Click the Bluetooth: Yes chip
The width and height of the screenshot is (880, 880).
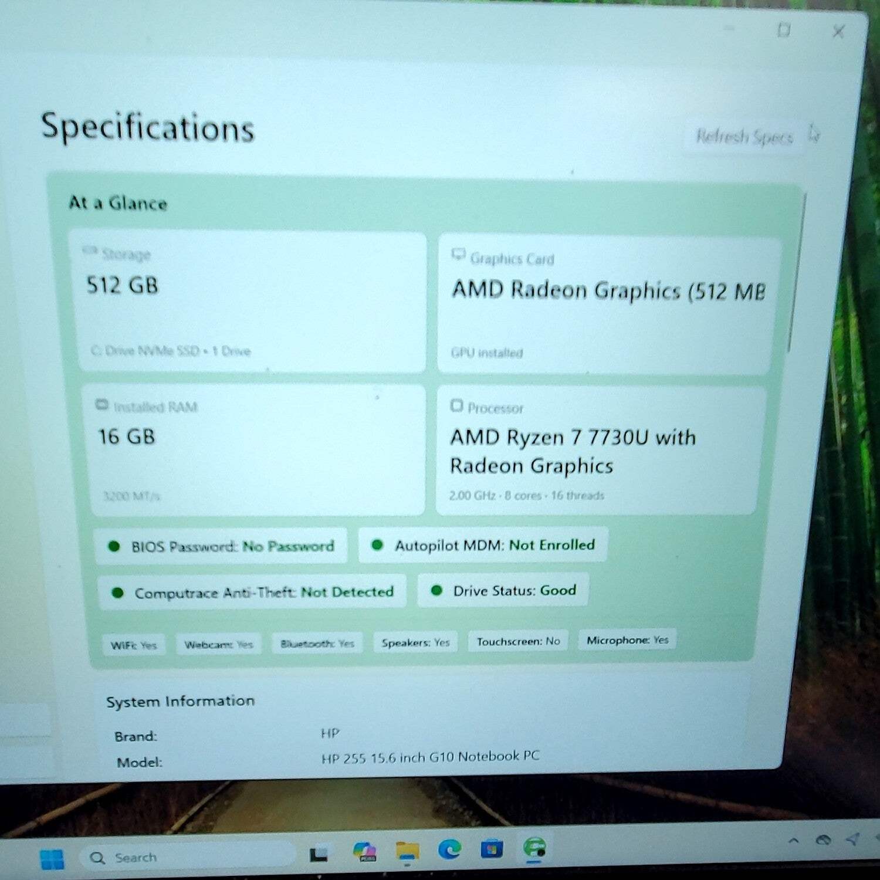317,644
